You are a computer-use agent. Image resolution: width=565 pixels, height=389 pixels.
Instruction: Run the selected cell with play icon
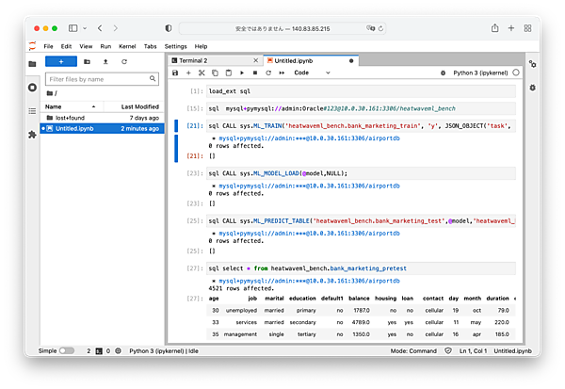(x=241, y=73)
